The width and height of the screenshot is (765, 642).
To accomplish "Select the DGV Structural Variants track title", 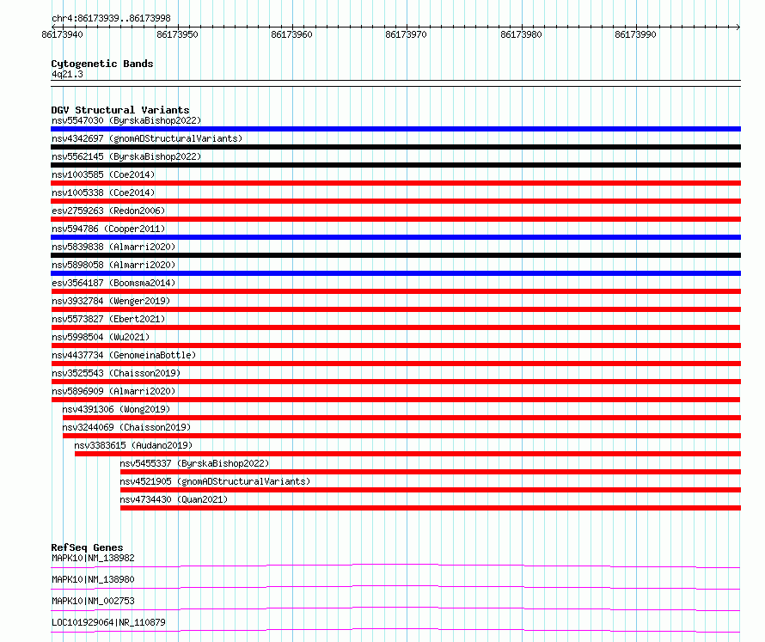I will click(120, 110).
